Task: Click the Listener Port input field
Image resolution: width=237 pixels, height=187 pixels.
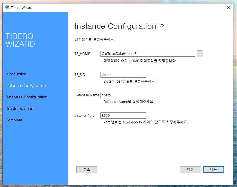Action: [123, 115]
